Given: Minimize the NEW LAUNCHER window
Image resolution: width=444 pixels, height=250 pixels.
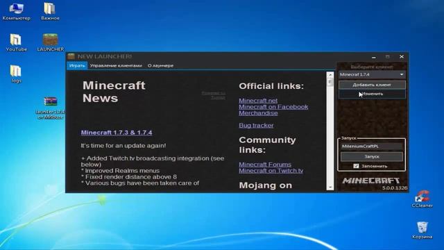Looking at the screenshot, I should (x=374, y=57).
